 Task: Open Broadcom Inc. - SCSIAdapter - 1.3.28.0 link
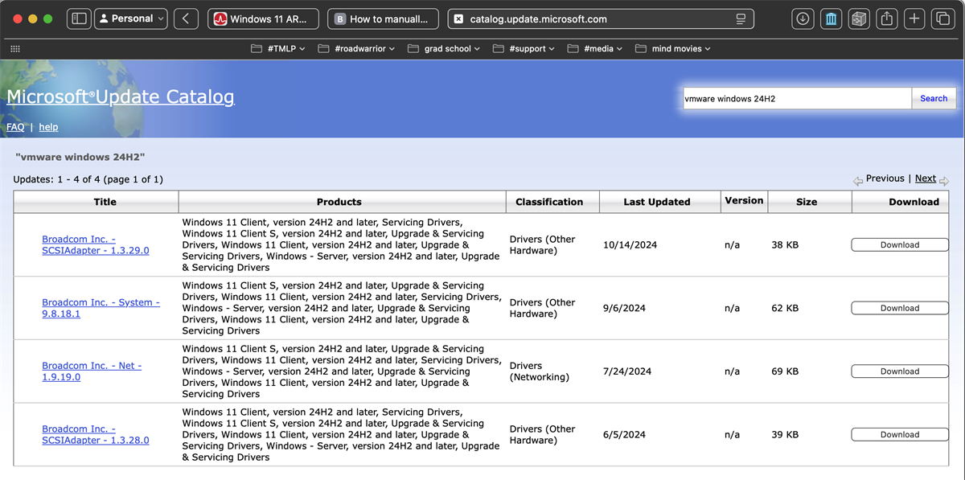click(96, 434)
